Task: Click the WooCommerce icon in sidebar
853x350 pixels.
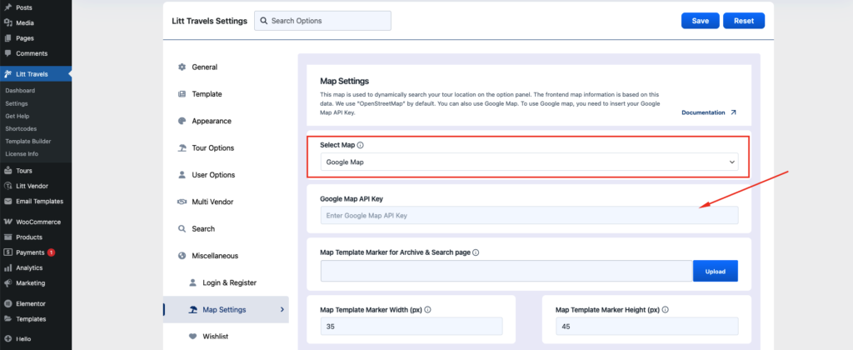Action: 7,222
